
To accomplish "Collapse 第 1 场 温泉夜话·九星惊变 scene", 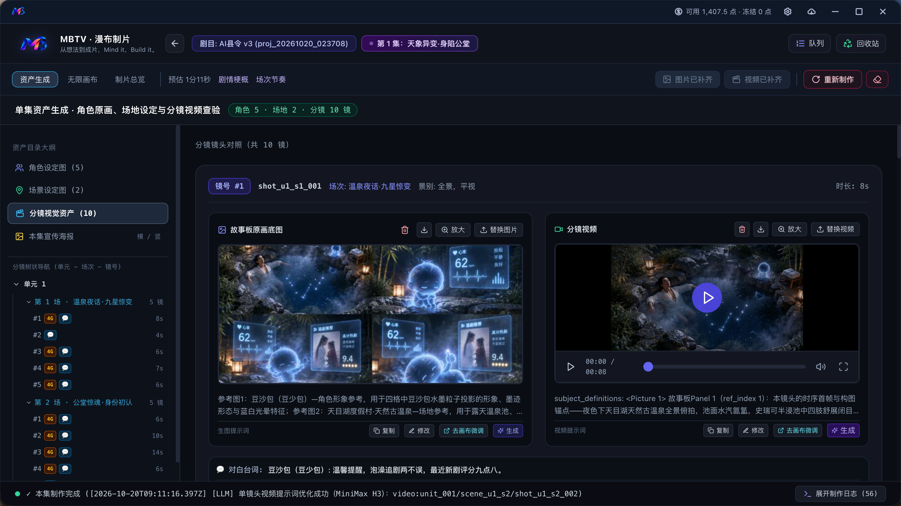I will (x=29, y=302).
